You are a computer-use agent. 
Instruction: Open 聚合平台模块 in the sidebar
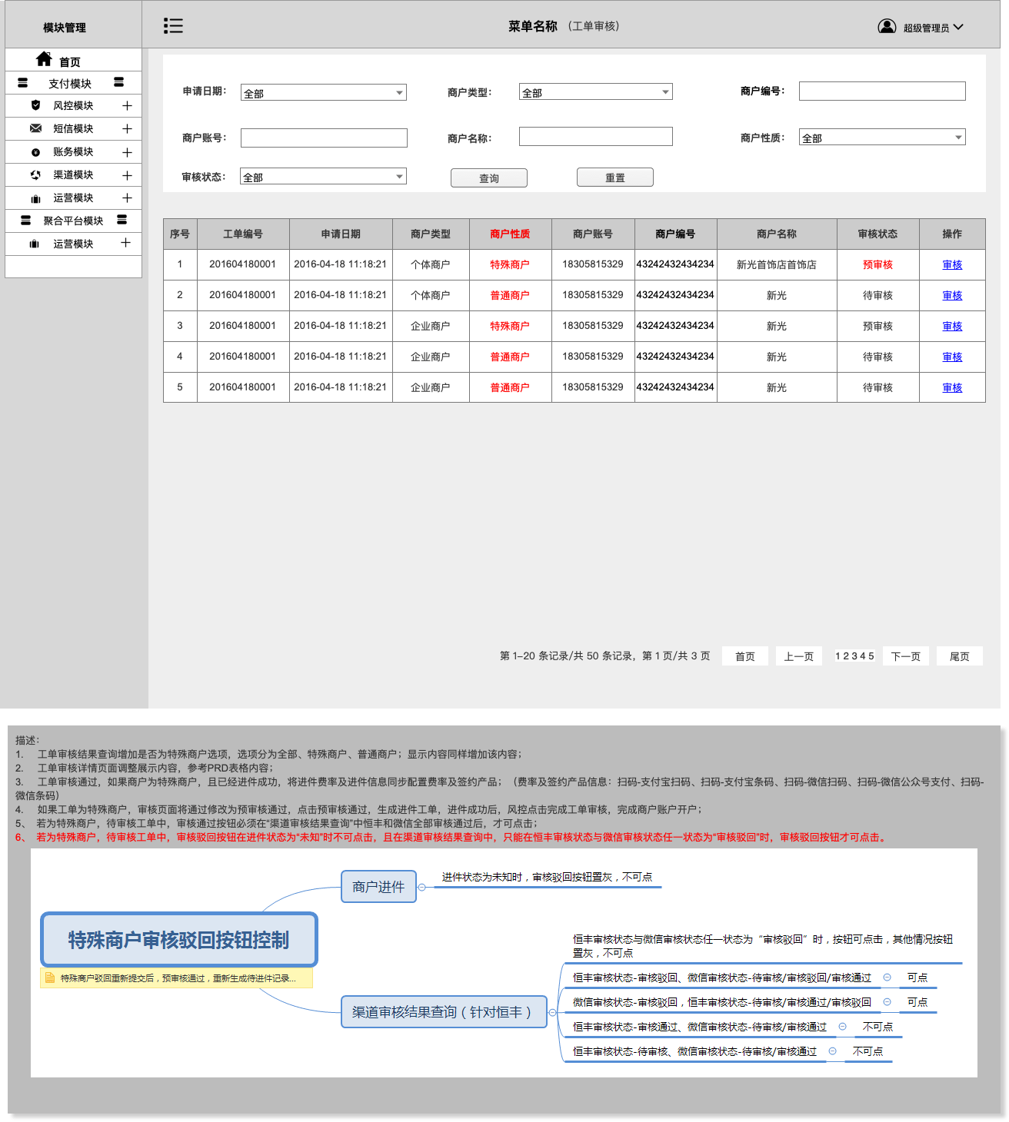(x=73, y=221)
